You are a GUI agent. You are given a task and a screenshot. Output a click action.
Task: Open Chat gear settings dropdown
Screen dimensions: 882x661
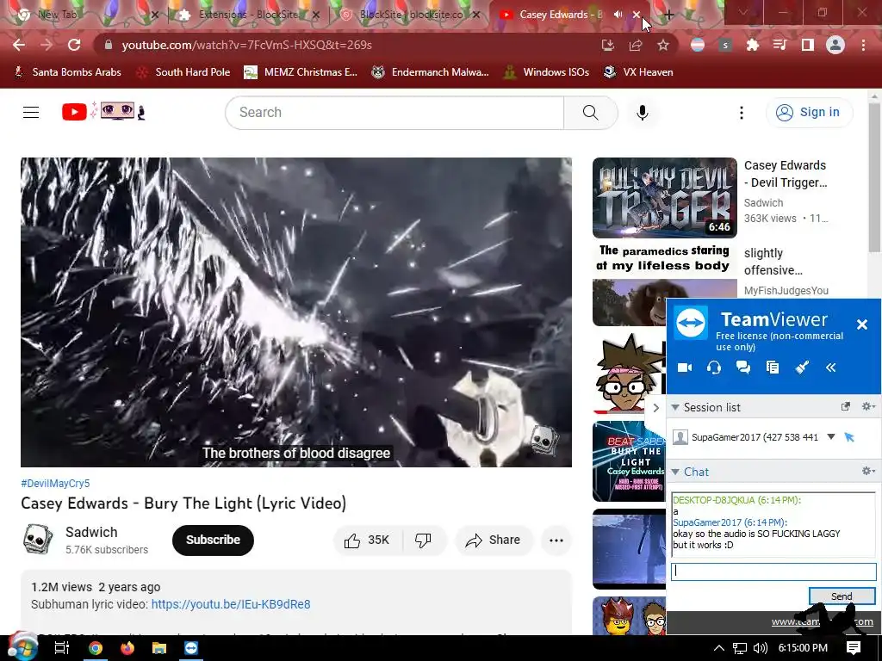point(868,471)
